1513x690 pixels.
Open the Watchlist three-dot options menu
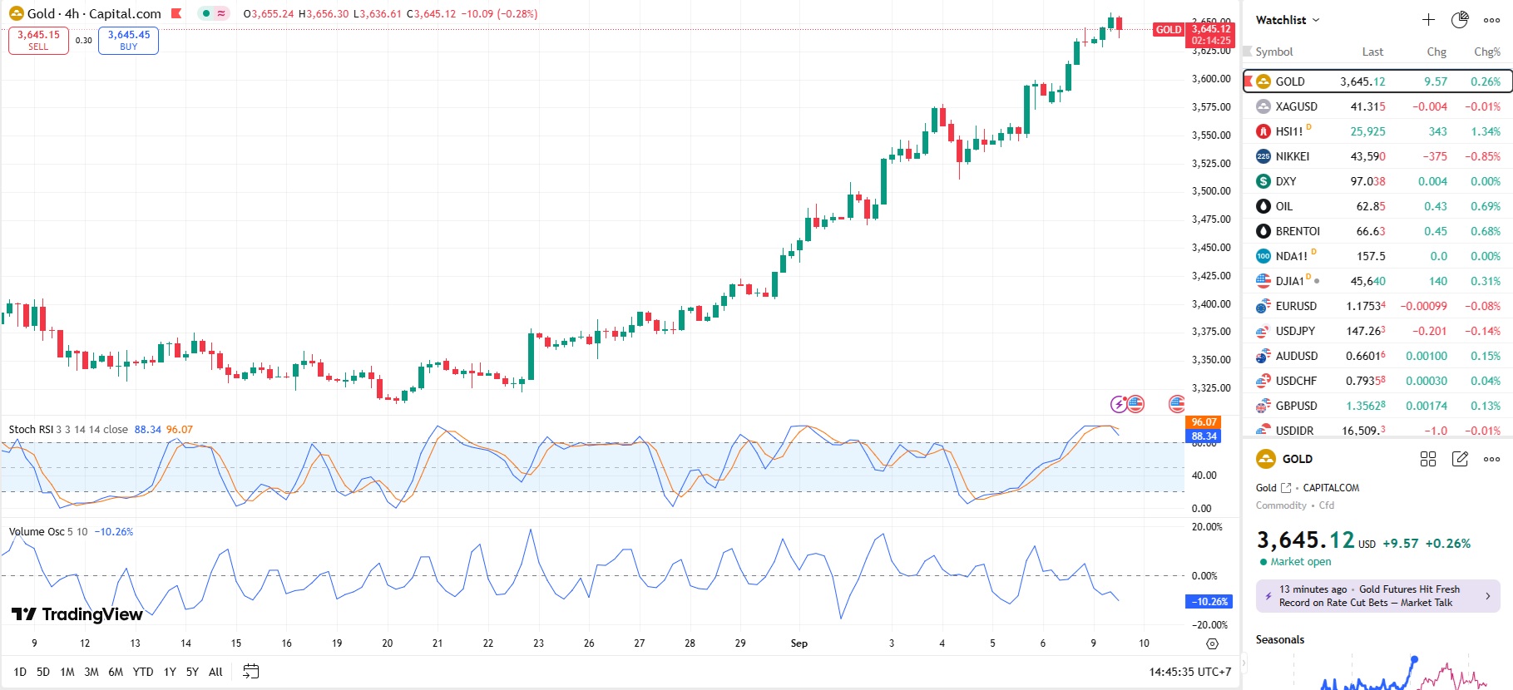pyautogui.click(x=1491, y=20)
